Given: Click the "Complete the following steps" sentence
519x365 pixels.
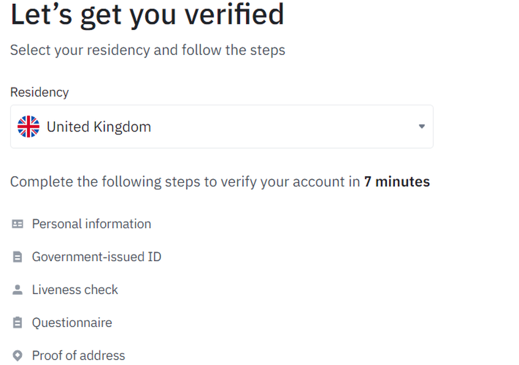Looking at the screenshot, I should point(184,182).
